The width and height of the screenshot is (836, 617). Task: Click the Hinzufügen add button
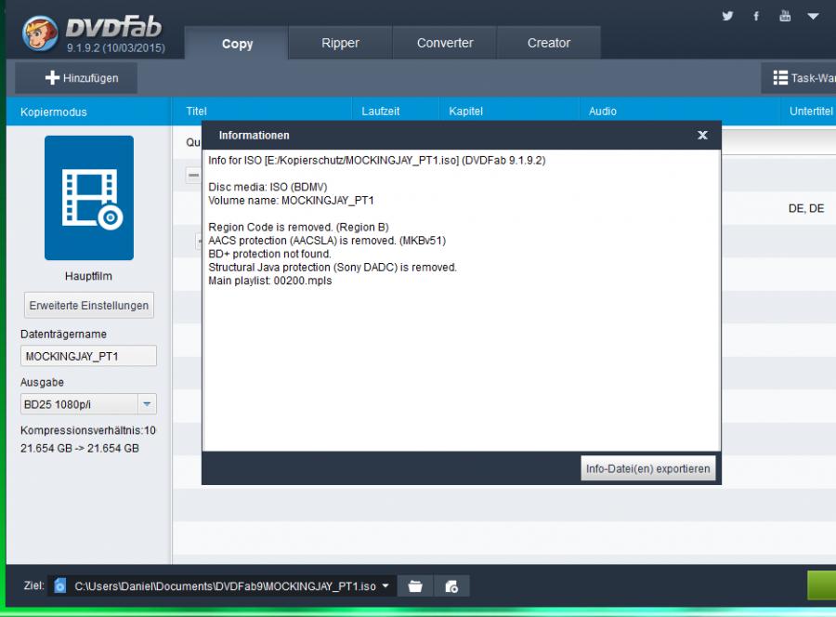[x=76, y=78]
